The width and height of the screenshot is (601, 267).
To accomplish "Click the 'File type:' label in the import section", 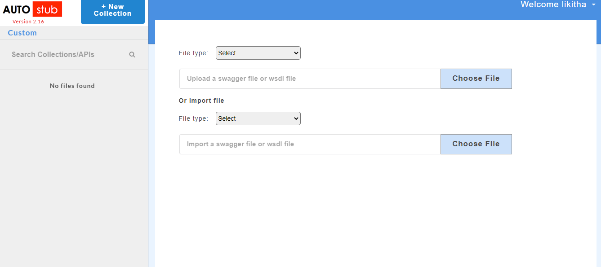I will click(x=193, y=118).
